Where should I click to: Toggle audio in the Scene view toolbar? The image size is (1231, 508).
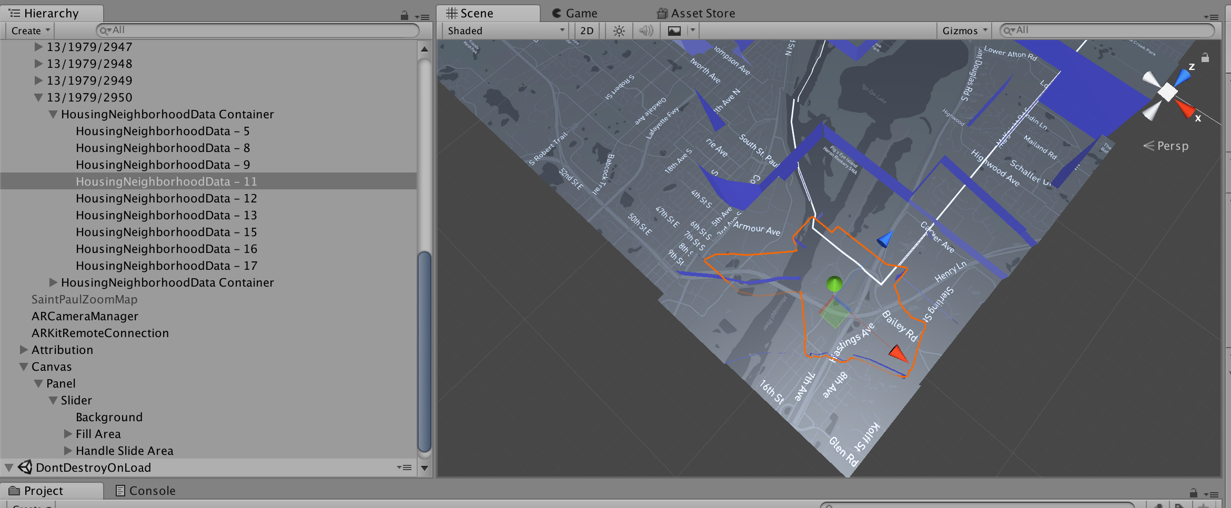point(646,30)
